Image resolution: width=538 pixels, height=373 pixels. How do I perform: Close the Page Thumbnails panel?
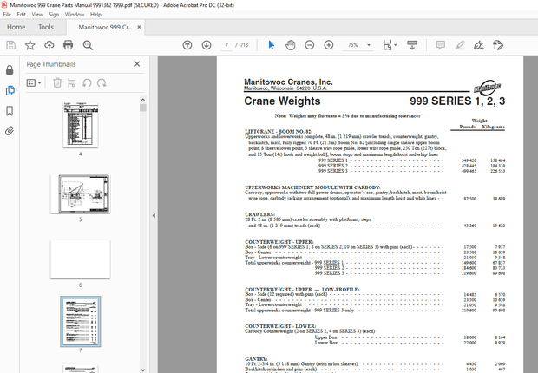pyautogui.click(x=137, y=64)
